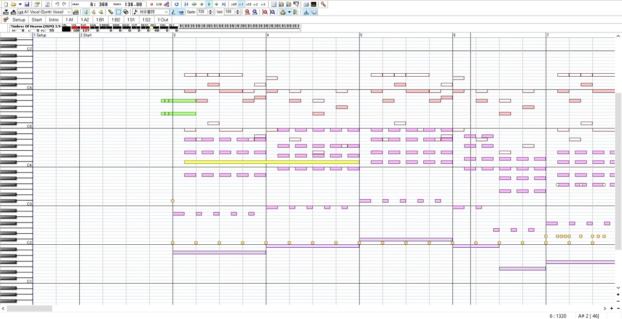Viewport: 622px width, 319px height.
Task: Select the rectangle Selection tool
Action: click(x=118, y=12)
